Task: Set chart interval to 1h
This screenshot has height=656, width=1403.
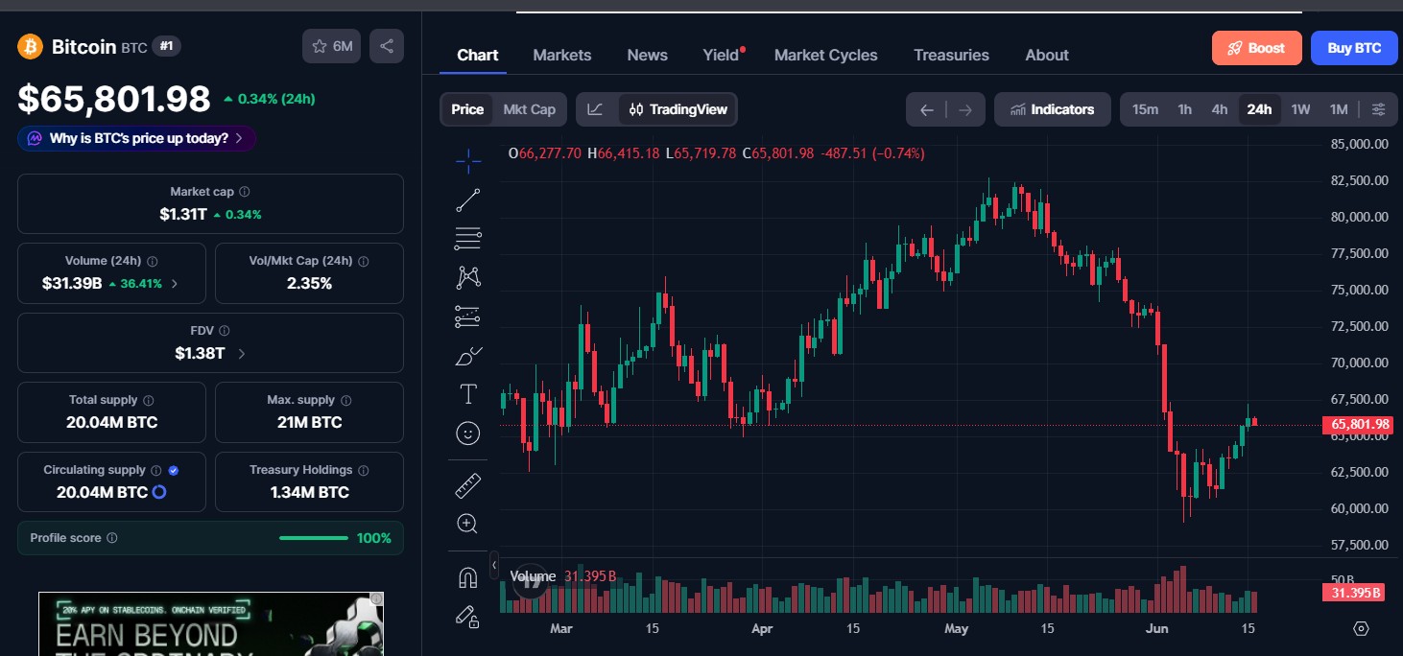Action: (1185, 109)
